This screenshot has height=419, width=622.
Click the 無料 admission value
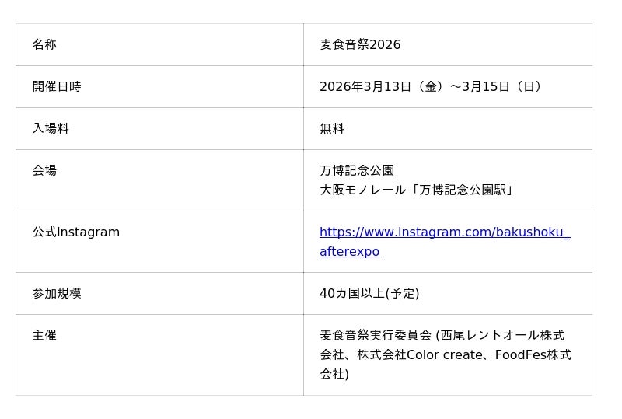pos(332,129)
